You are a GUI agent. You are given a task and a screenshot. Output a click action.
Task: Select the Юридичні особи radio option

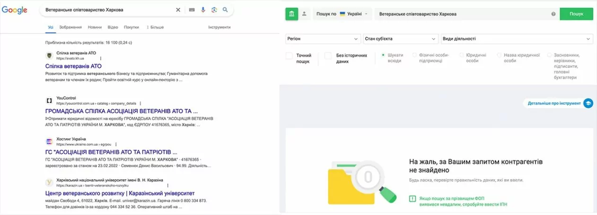point(462,55)
